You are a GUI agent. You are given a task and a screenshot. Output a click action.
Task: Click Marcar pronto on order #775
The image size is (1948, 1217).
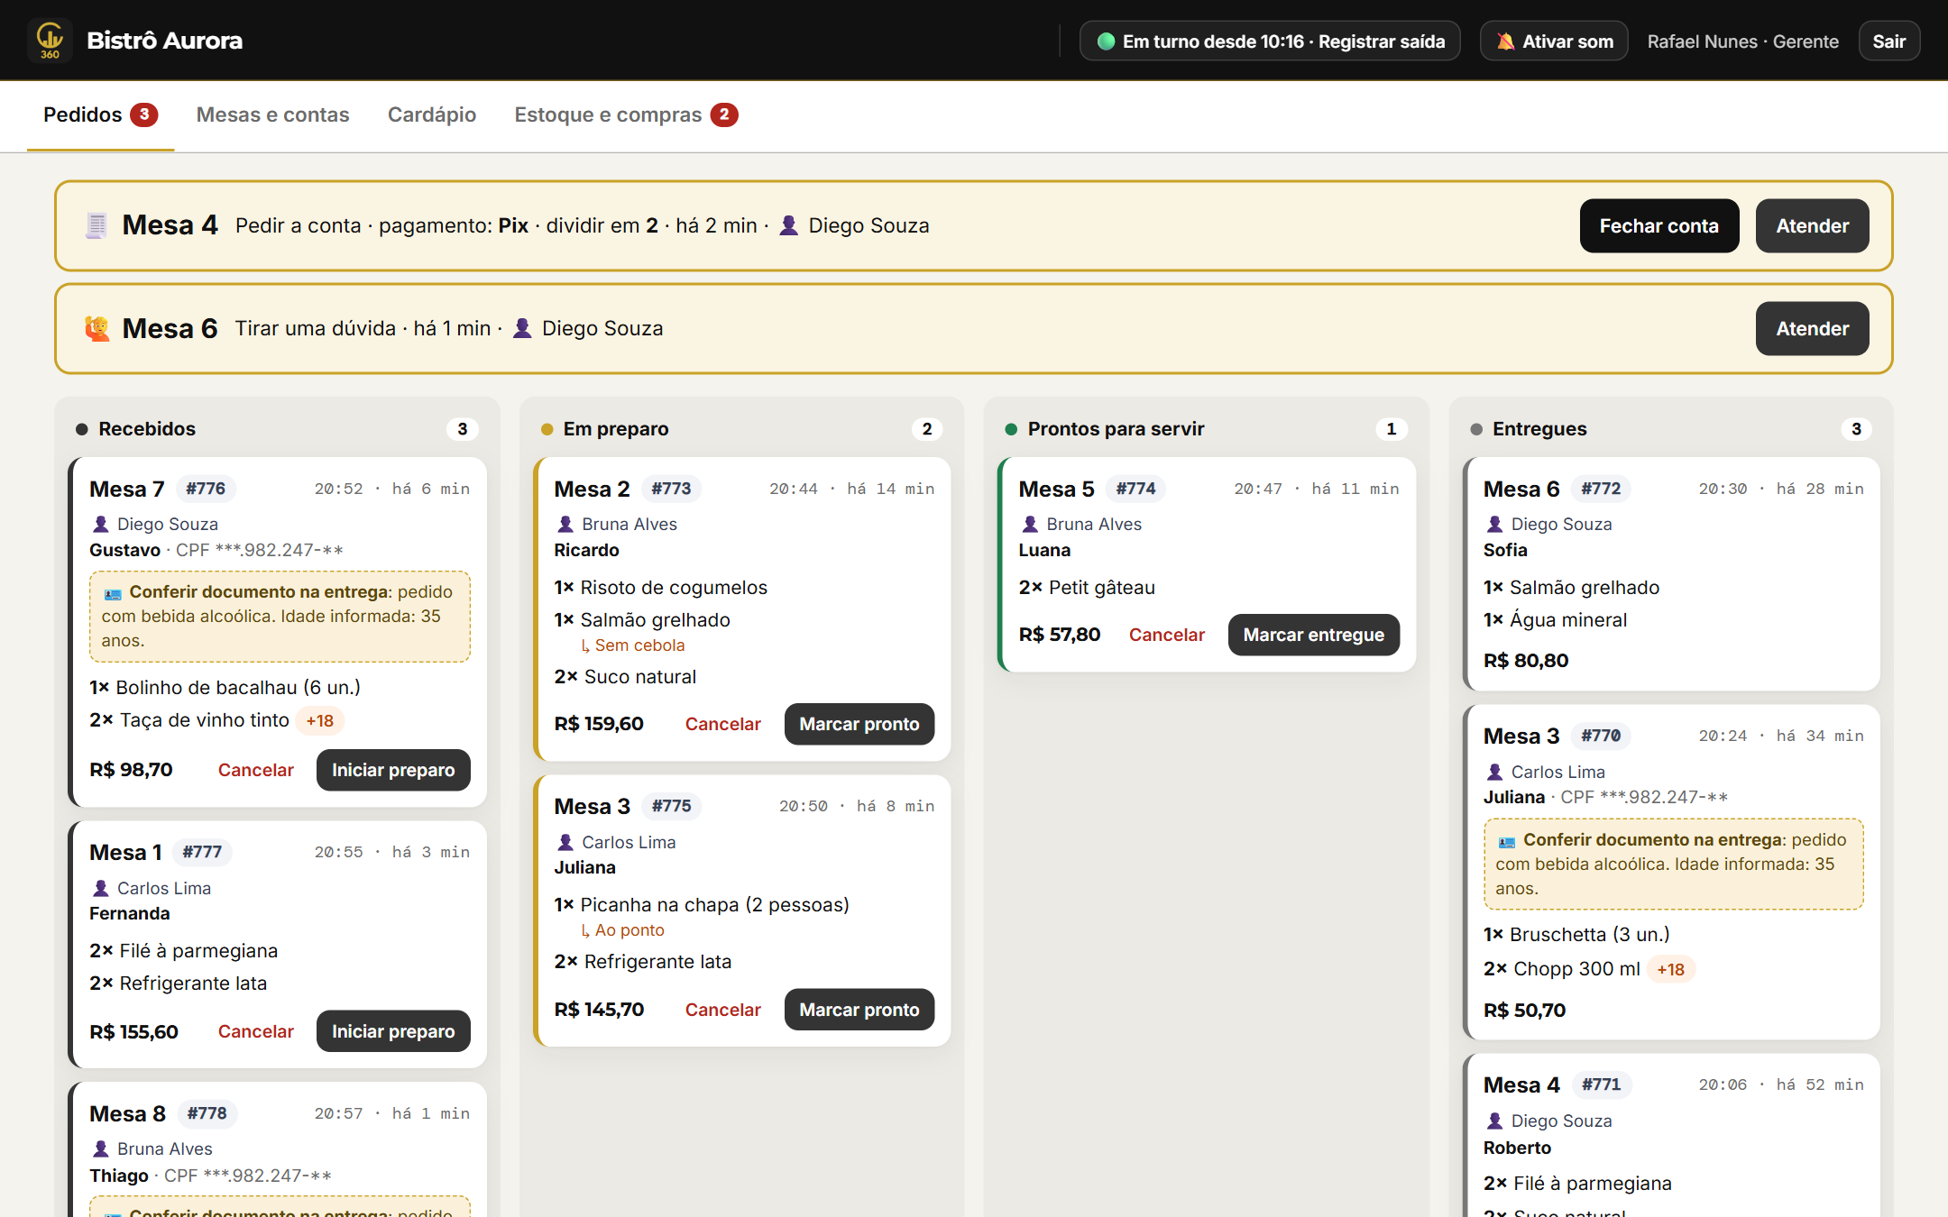[x=859, y=1010]
